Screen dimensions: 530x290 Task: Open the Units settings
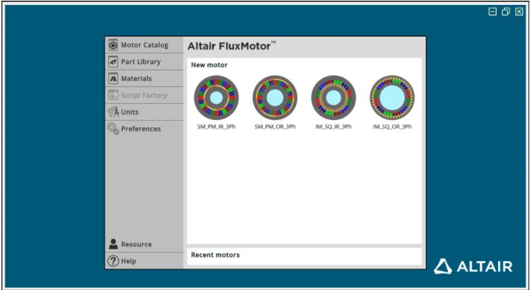[x=144, y=112]
